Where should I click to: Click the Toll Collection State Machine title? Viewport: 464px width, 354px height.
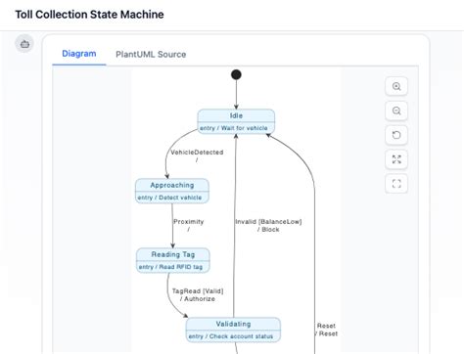click(89, 15)
